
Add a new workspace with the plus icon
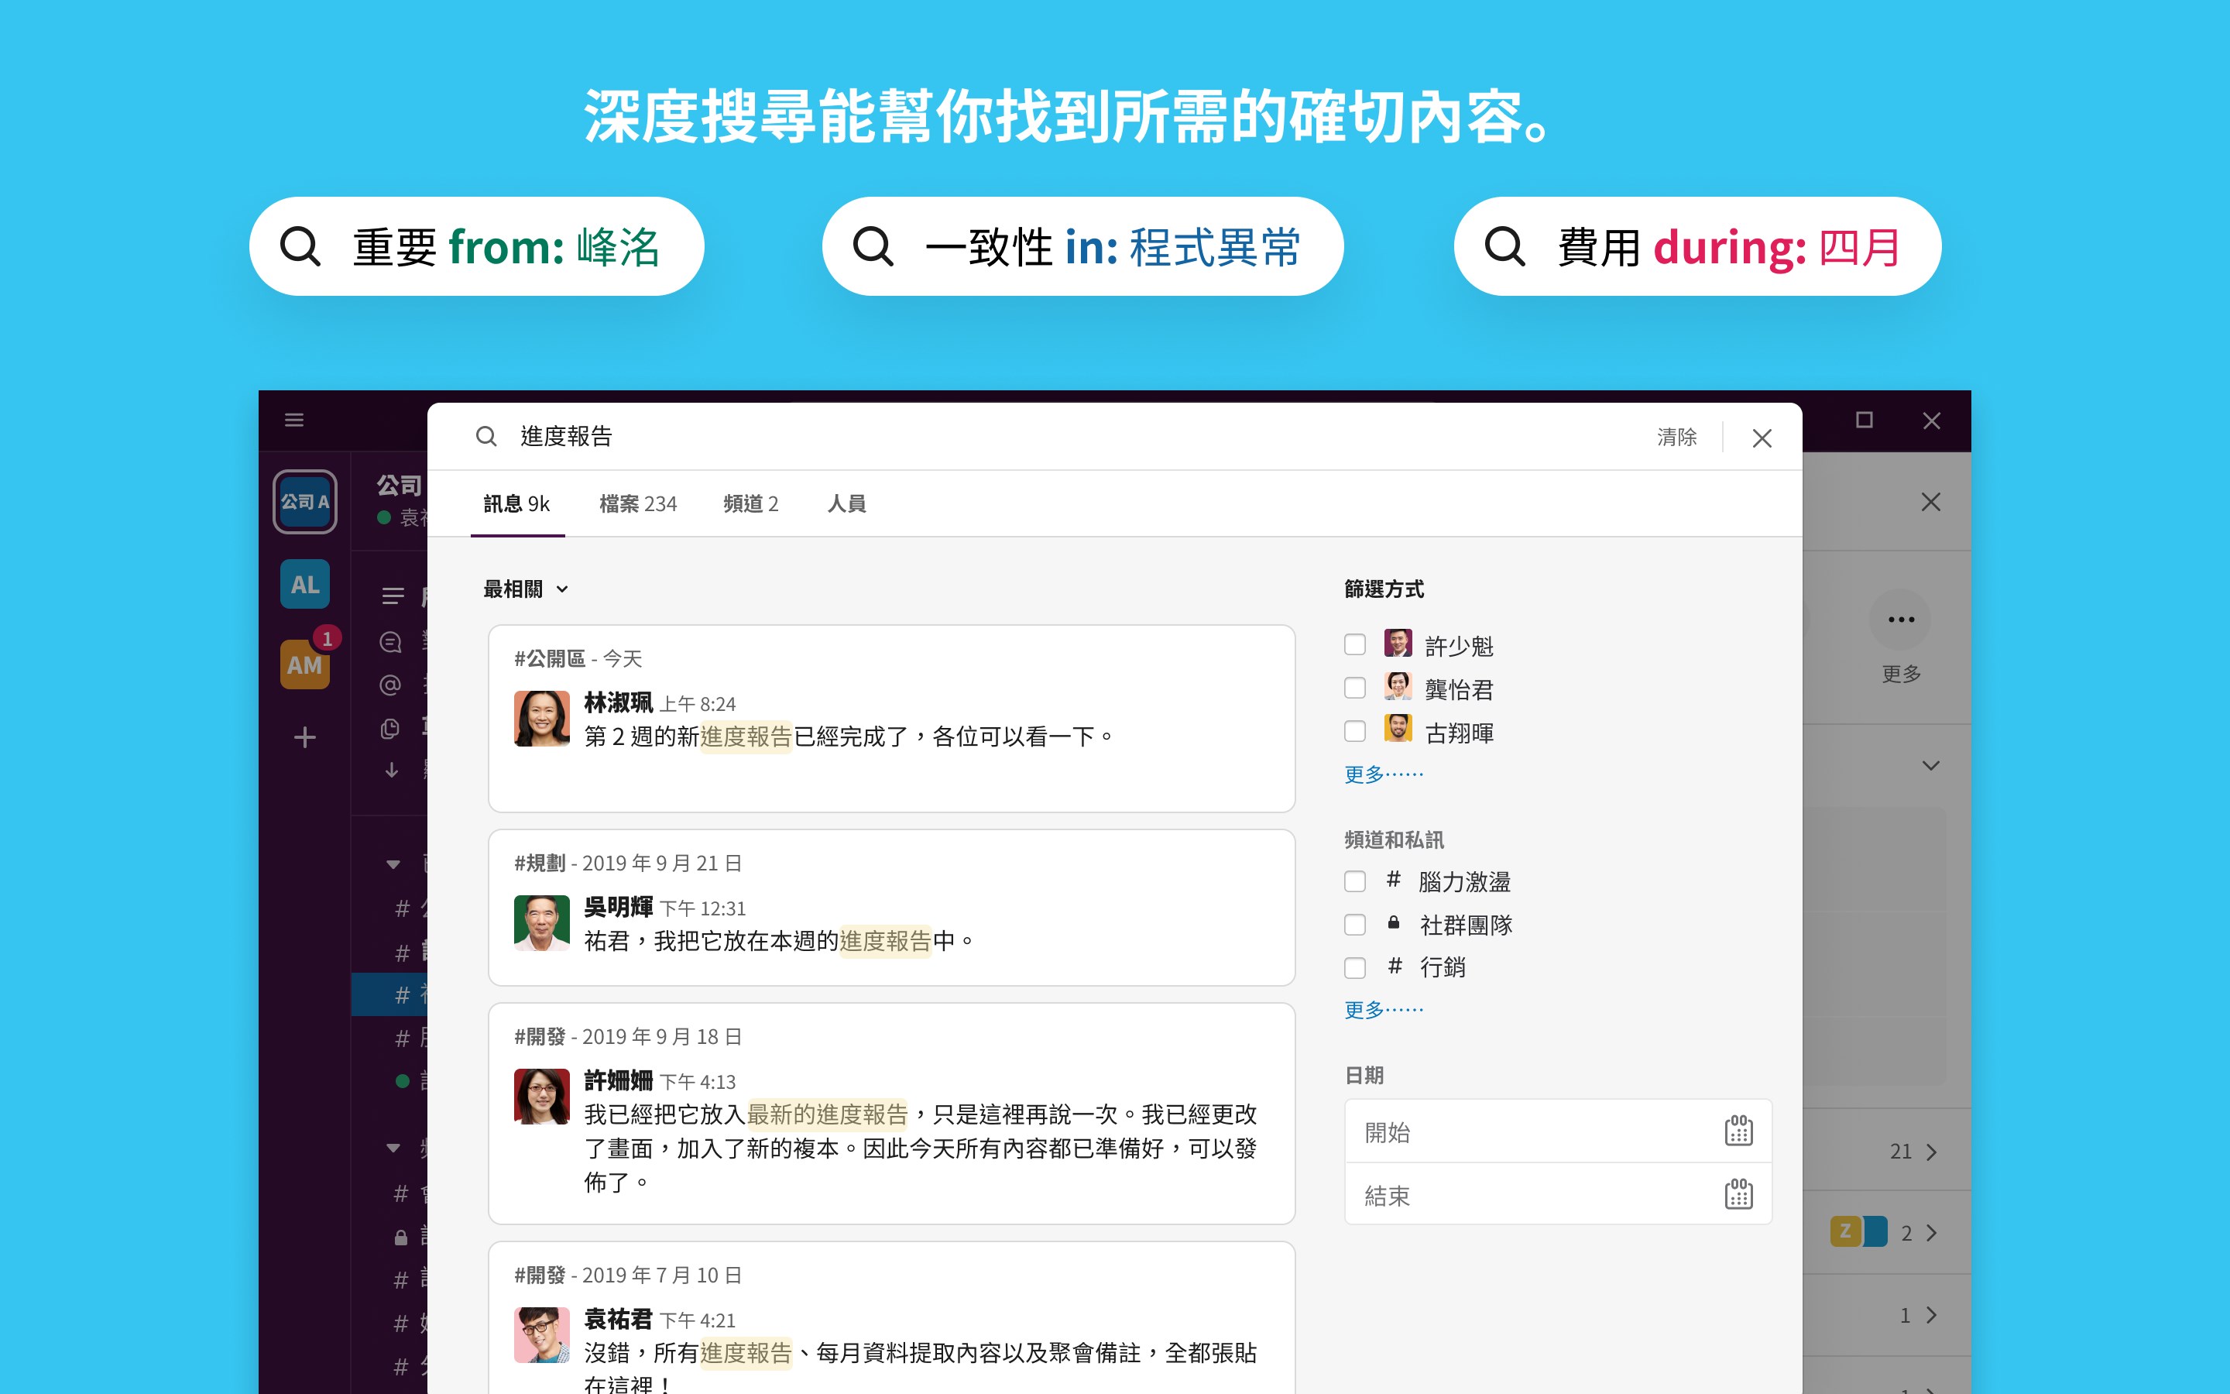[305, 736]
